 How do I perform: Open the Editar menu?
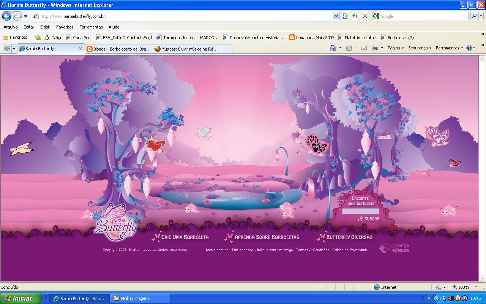pyautogui.click(x=29, y=27)
